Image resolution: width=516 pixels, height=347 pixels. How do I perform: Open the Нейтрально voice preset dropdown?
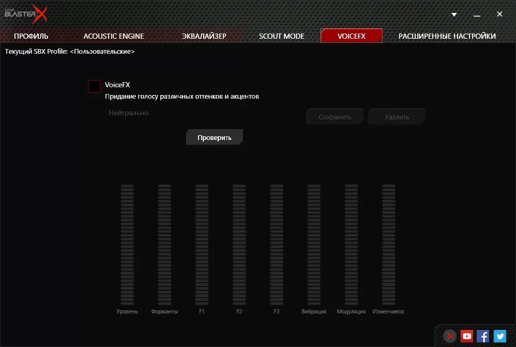click(x=129, y=113)
